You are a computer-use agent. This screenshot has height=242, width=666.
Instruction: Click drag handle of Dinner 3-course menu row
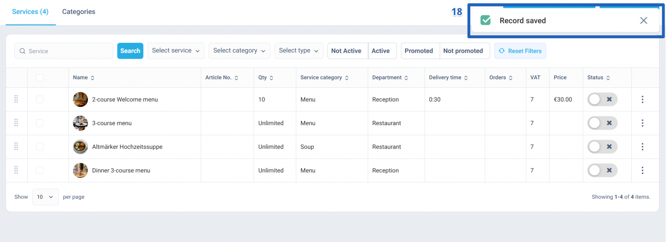click(x=16, y=170)
